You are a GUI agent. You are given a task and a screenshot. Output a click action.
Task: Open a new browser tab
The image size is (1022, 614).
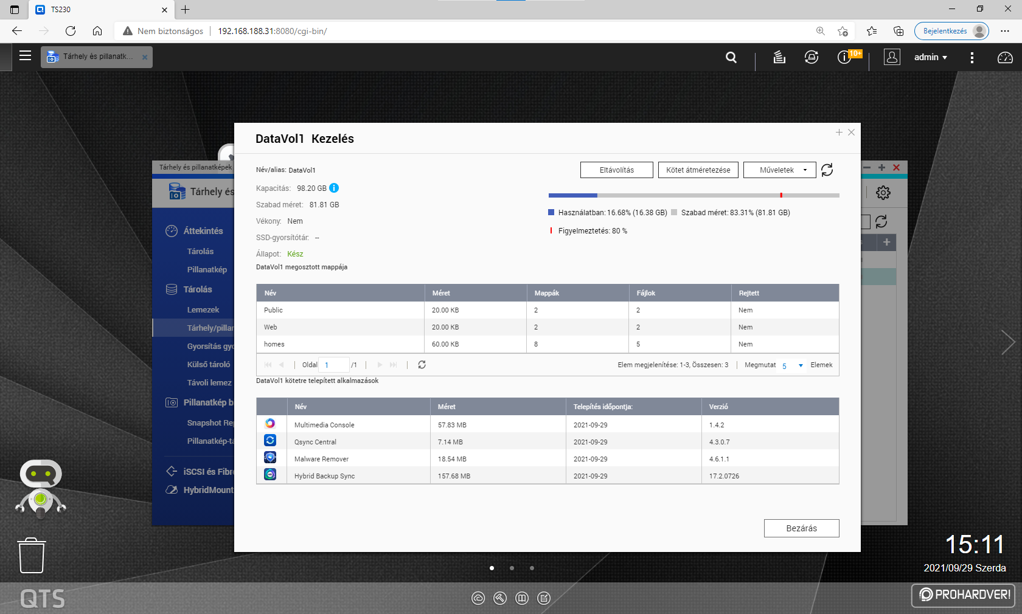[186, 9]
